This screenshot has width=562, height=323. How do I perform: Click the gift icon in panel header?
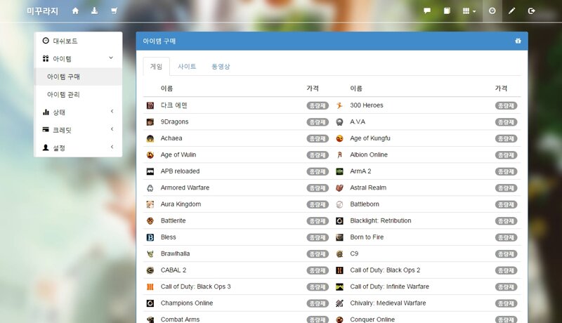pyautogui.click(x=518, y=41)
